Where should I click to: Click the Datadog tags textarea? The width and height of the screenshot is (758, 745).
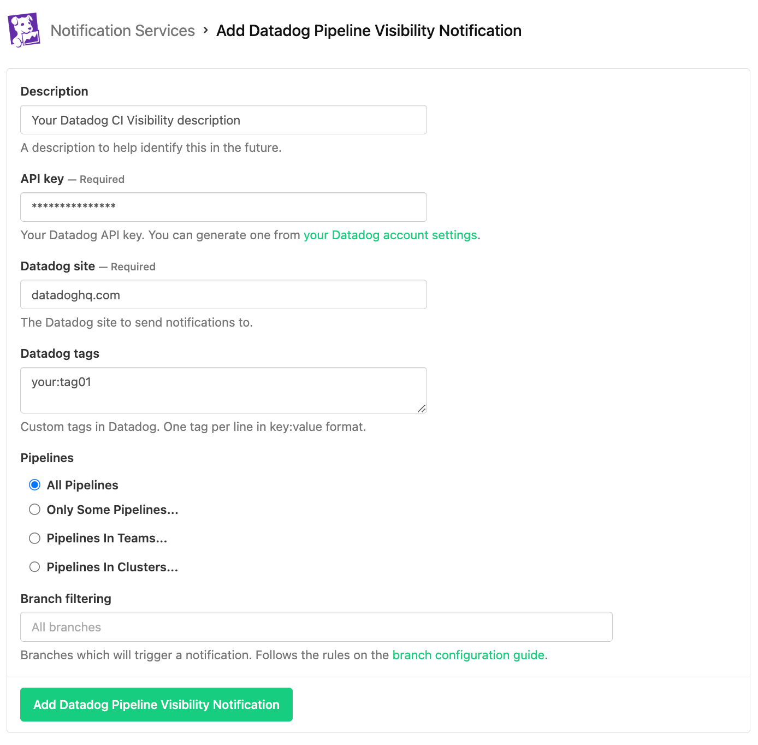coord(223,390)
